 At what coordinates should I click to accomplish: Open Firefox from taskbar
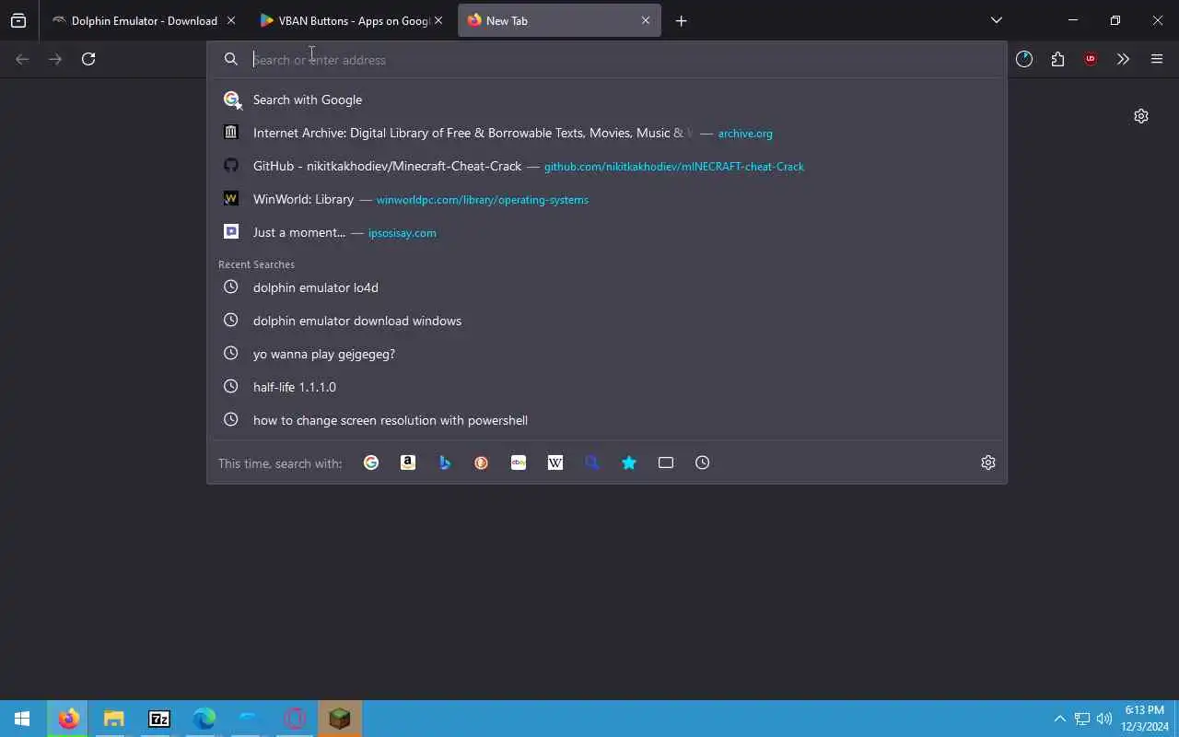click(68, 719)
